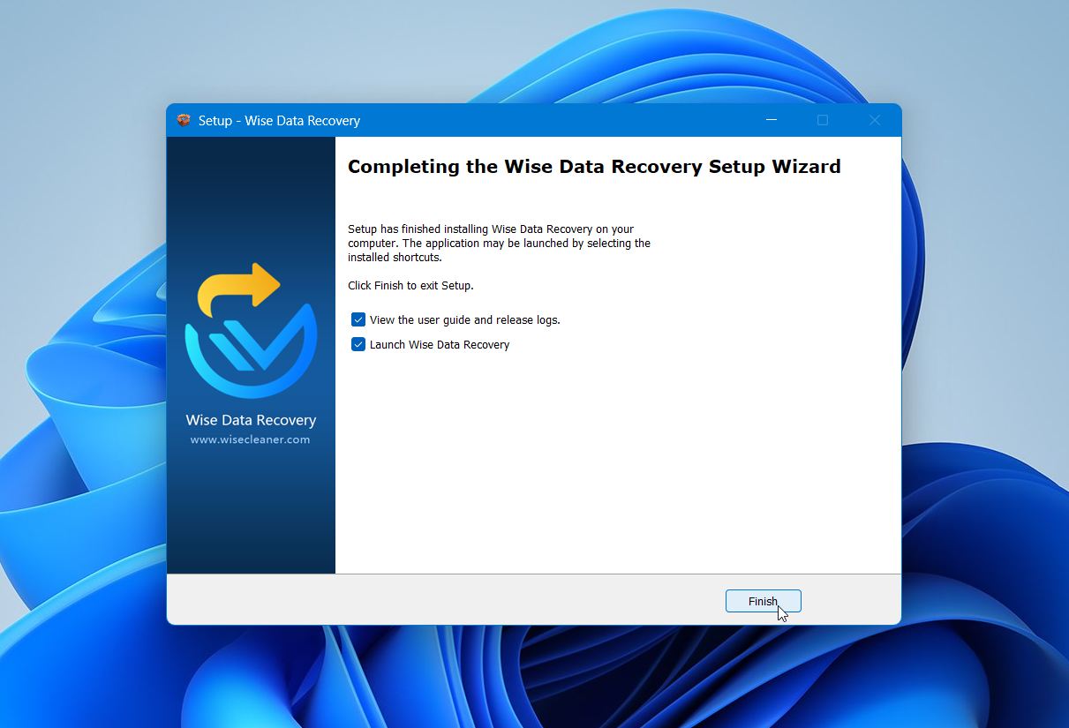Viewport: 1069px width, 728px height.
Task: Select the www.wisecleaner.com website text
Action: (250, 439)
